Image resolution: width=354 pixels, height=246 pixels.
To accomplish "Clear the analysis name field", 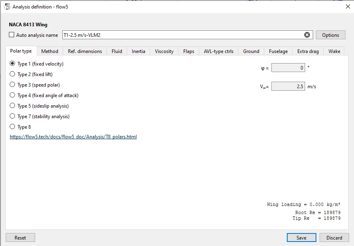I will [x=307, y=35].
